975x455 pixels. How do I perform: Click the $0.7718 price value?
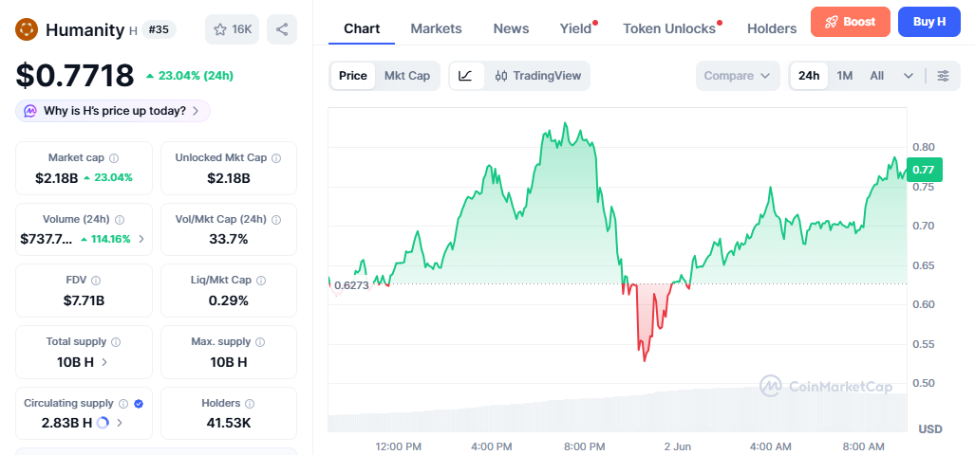click(x=75, y=75)
